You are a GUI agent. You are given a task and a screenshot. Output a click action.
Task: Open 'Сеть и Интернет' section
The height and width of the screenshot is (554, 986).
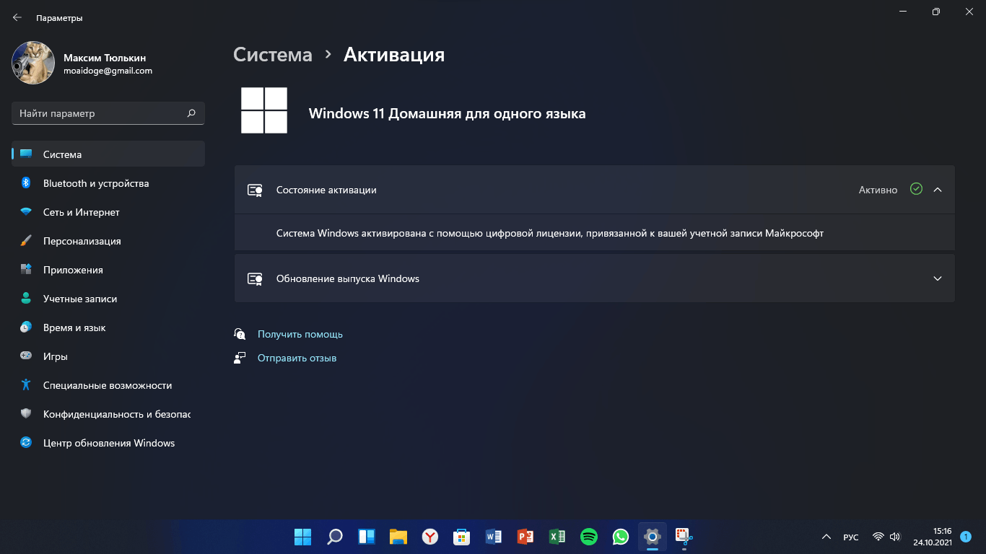click(108, 212)
